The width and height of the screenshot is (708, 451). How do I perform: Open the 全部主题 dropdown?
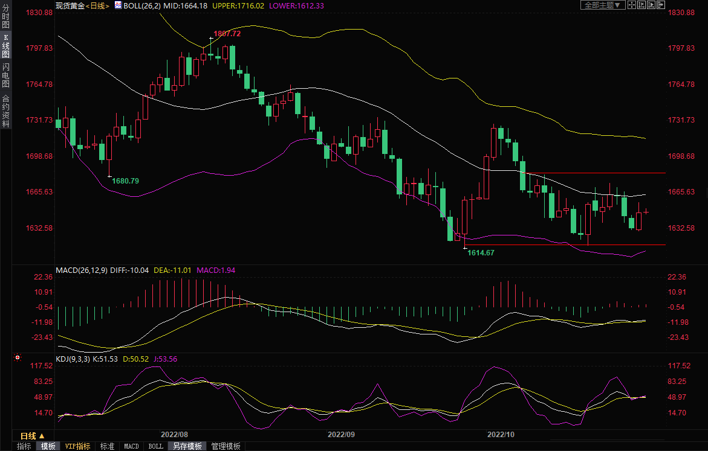(603, 5)
